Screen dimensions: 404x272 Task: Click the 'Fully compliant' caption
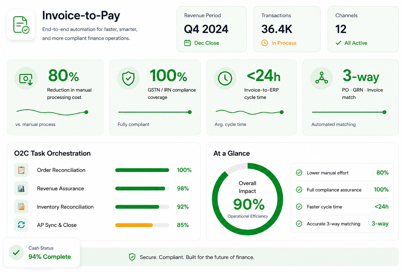click(x=133, y=124)
